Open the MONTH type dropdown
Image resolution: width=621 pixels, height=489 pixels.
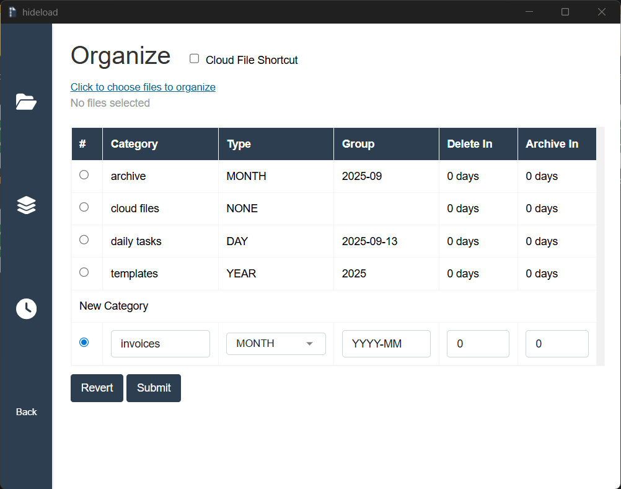pyautogui.click(x=275, y=343)
